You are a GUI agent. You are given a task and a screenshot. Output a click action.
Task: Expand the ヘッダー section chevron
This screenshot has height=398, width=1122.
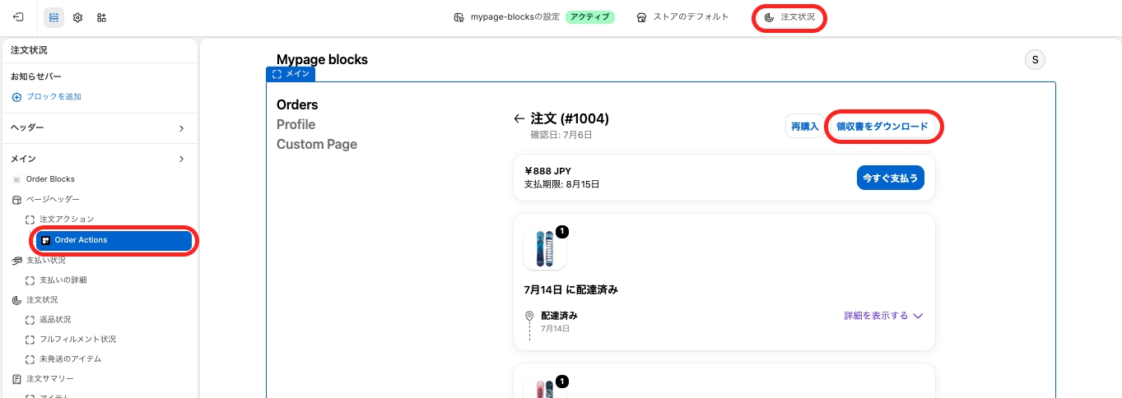coord(181,128)
